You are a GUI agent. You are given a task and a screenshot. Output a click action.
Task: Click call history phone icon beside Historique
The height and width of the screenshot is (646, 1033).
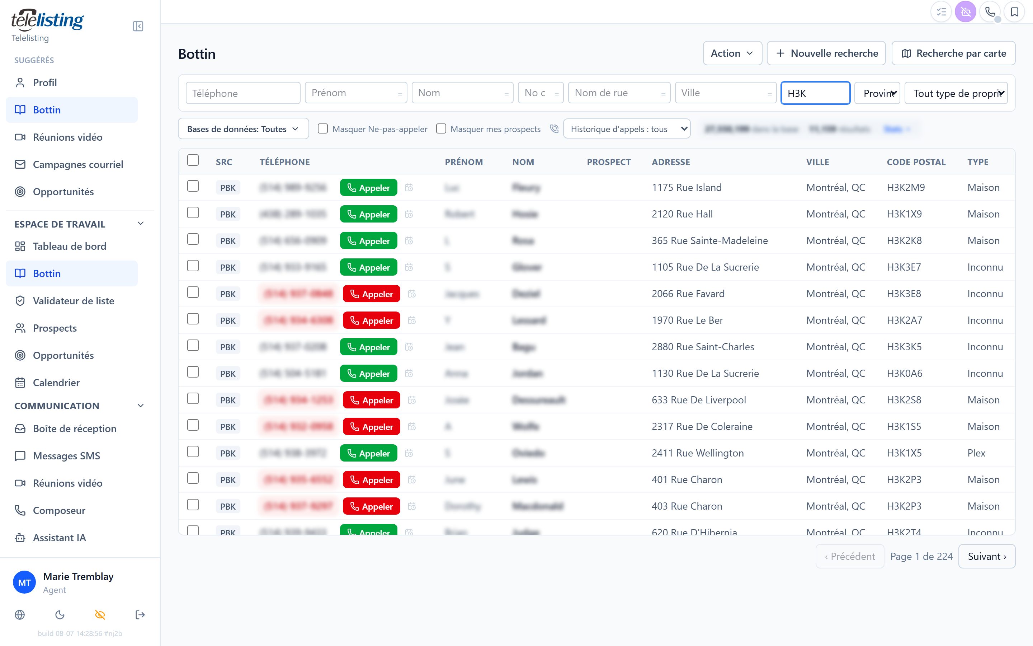(554, 128)
